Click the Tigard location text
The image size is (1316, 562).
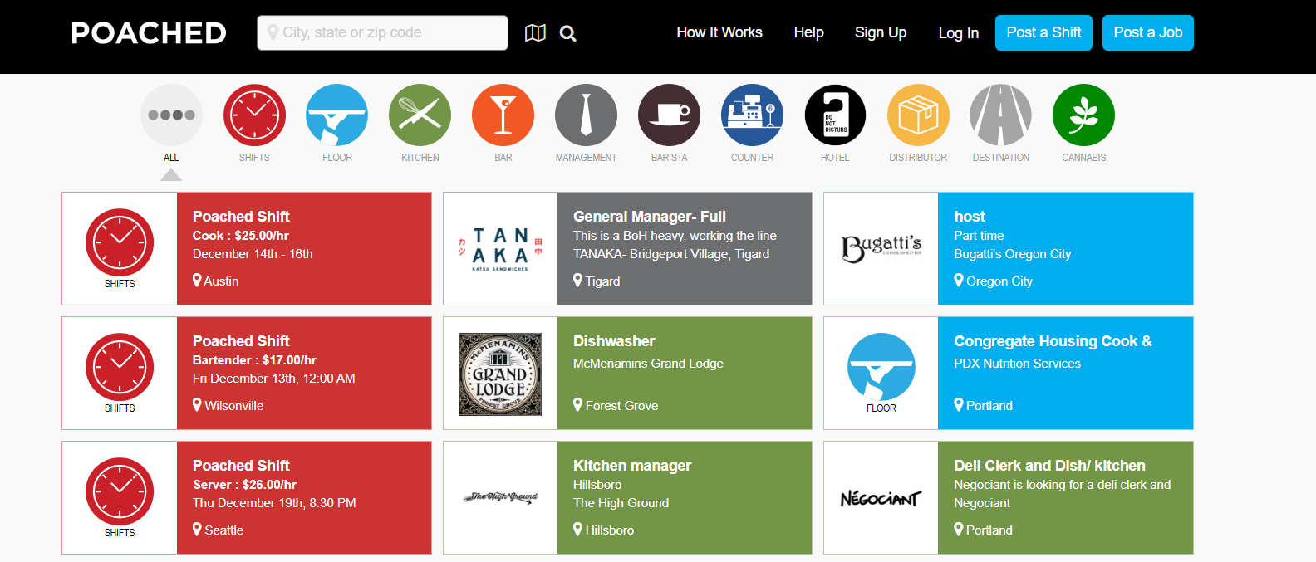[x=602, y=281]
